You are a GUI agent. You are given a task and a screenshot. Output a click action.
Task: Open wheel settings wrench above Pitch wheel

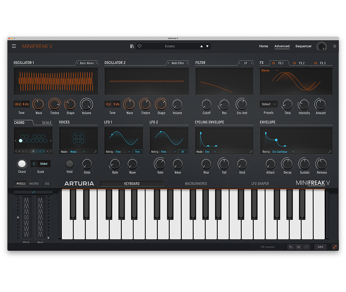tap(33, 192)
